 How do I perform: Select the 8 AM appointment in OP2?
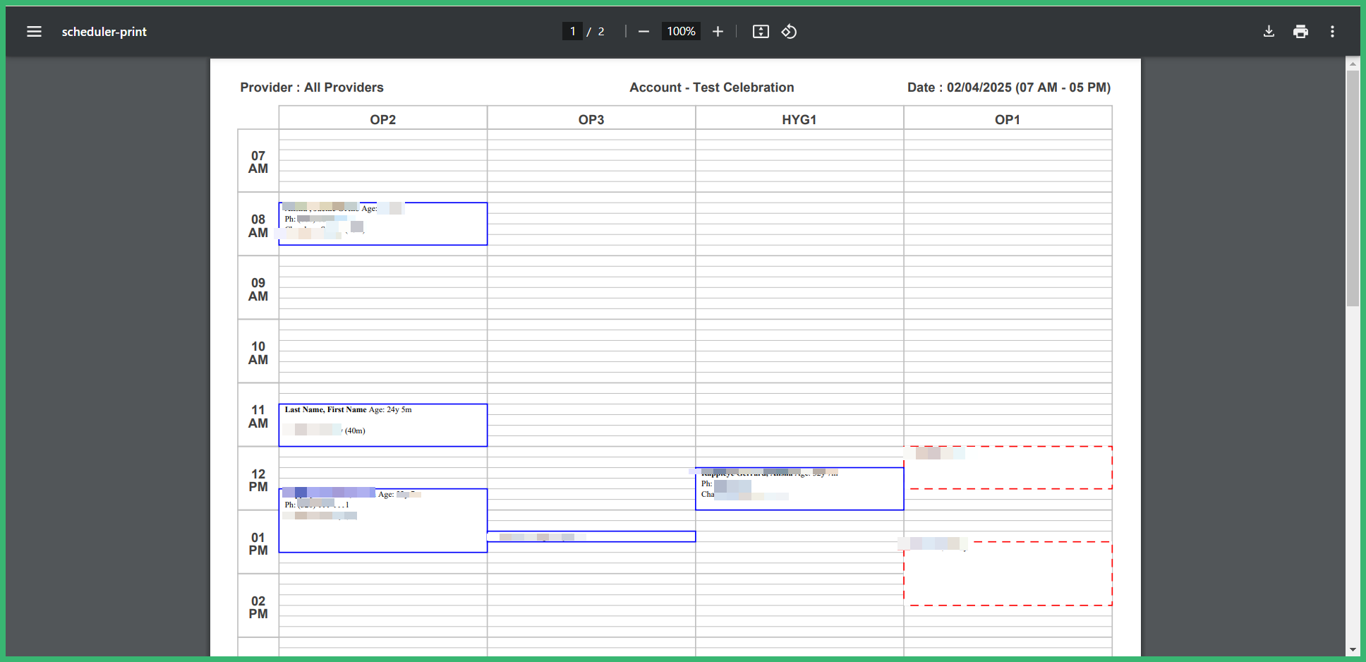click(x=382, y=223)
